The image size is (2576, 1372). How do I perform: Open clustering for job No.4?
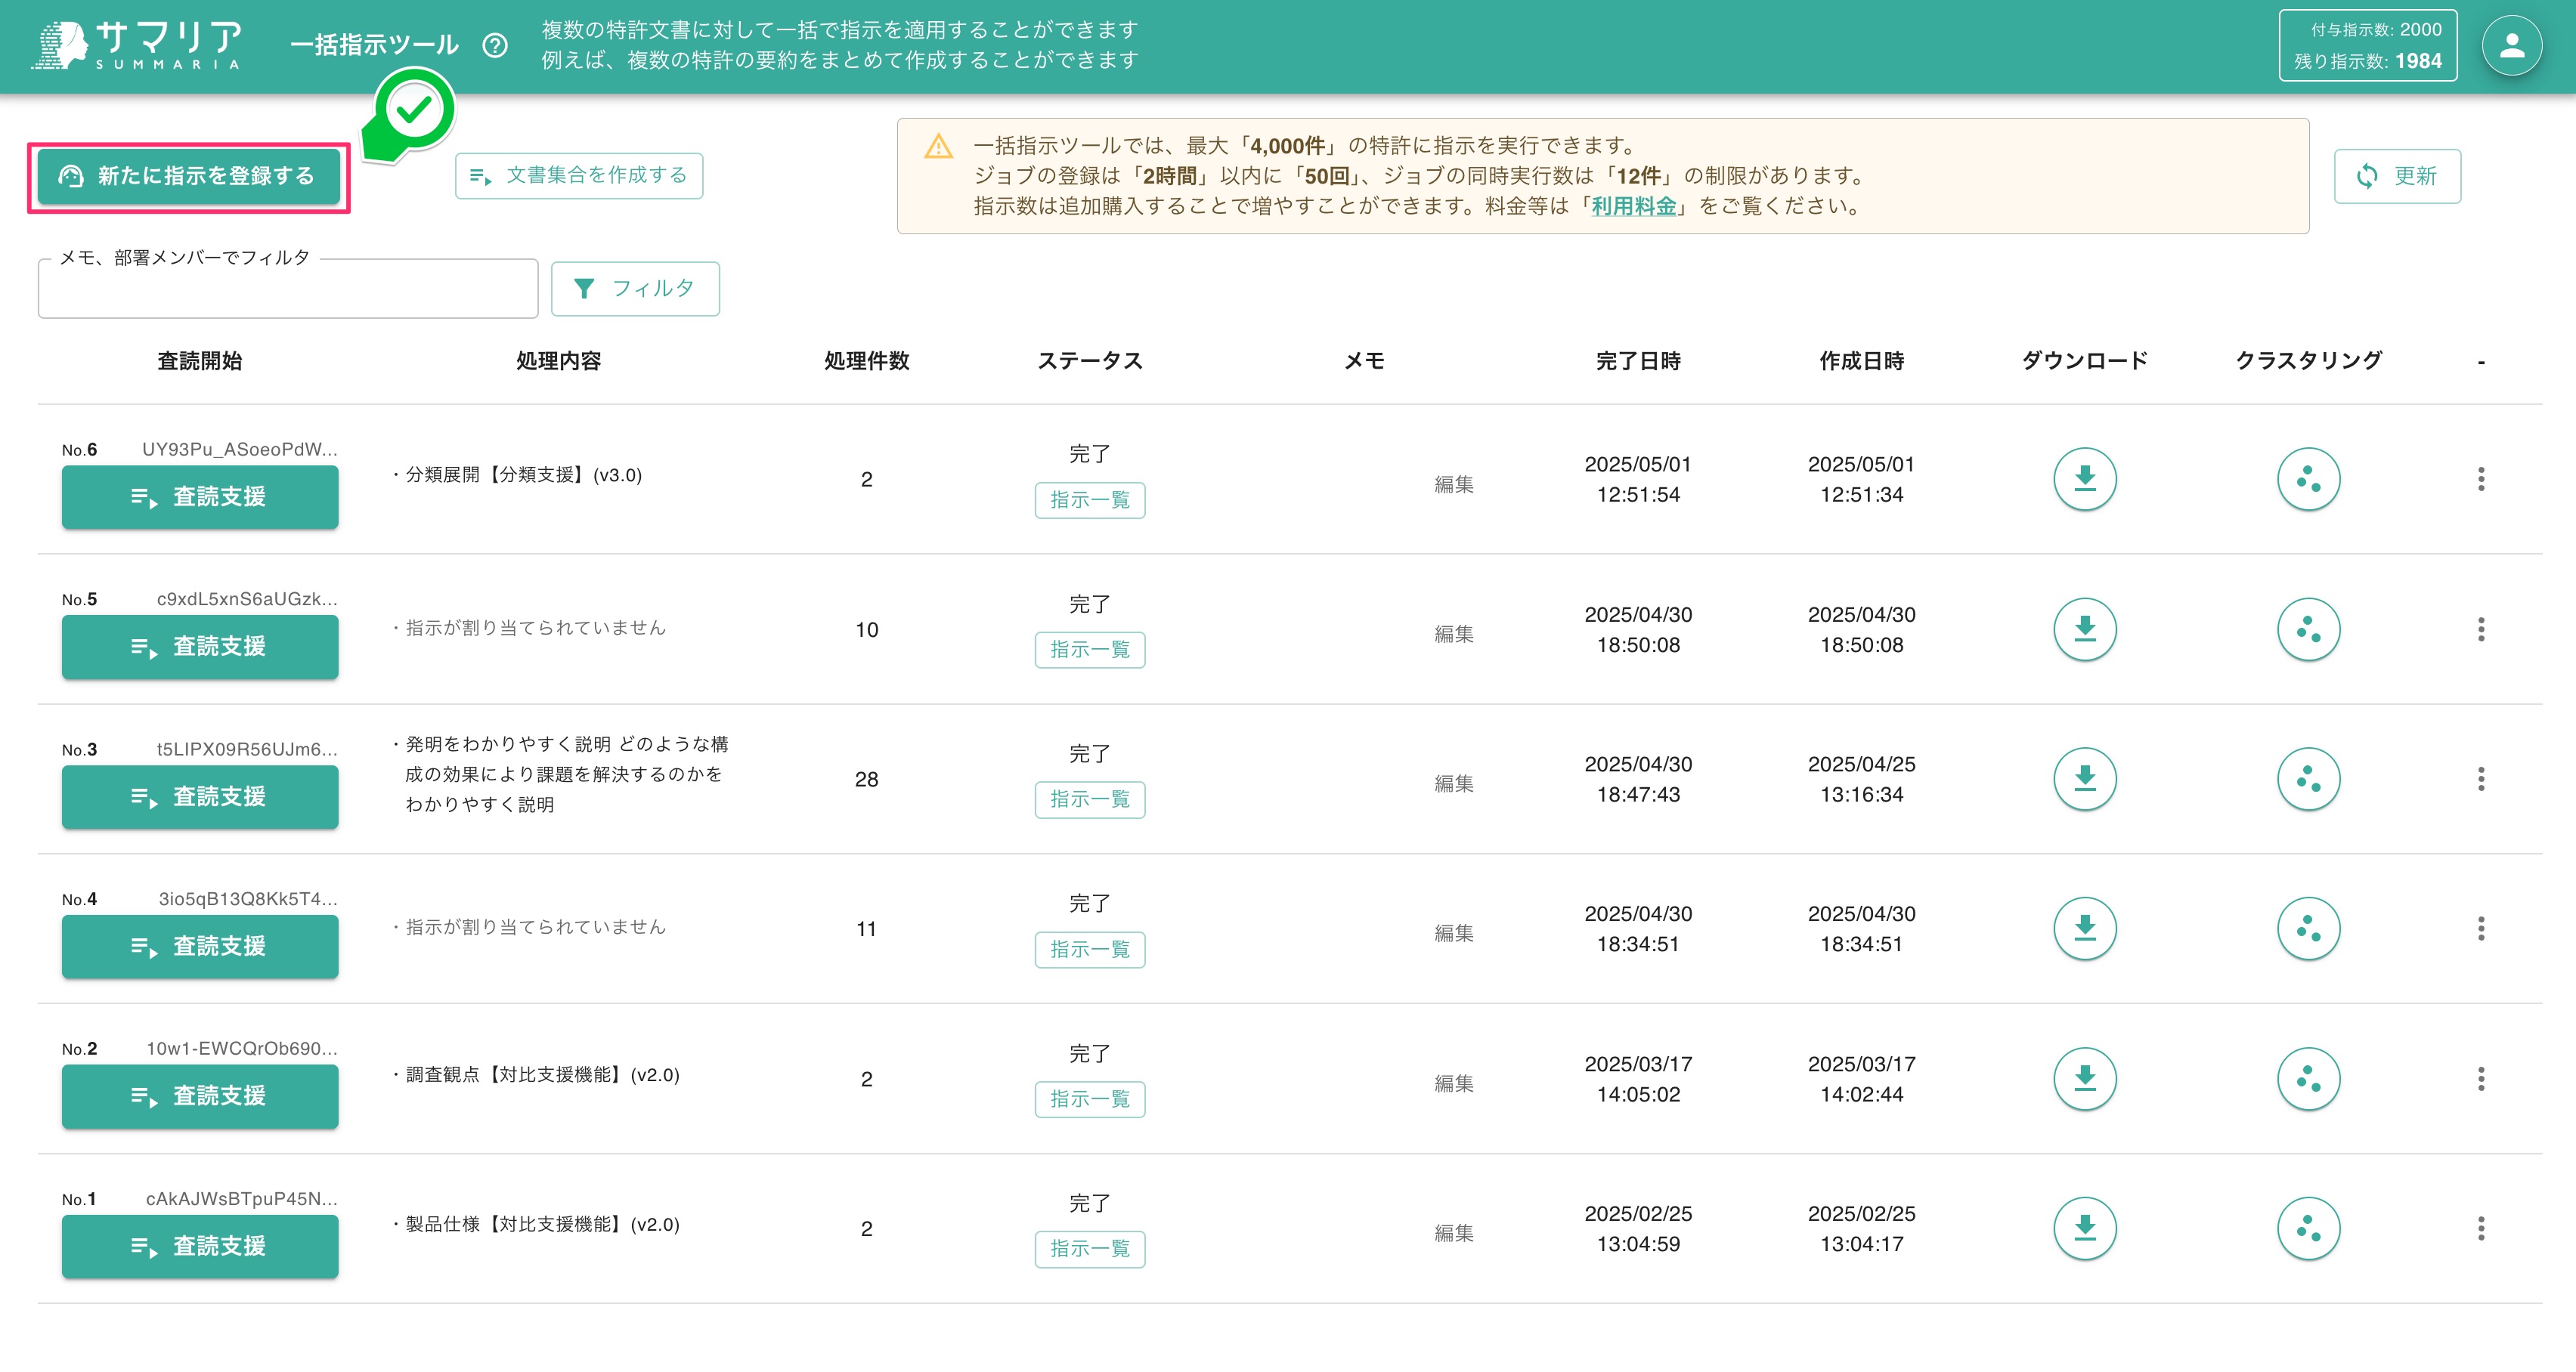pos(2307,929)
